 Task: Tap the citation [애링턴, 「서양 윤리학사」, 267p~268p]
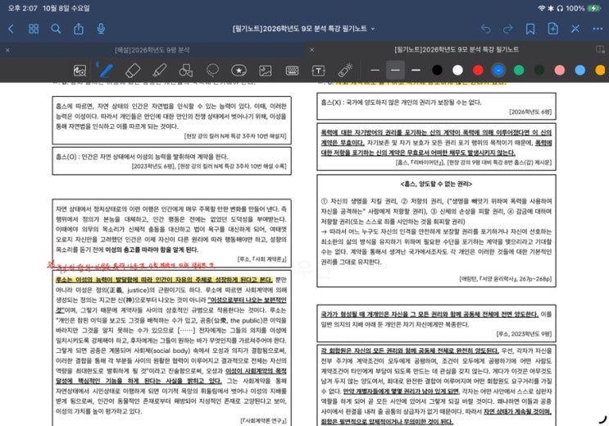(x=505, y=278)
